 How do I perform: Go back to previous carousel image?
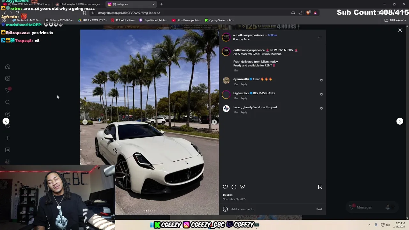(x=85, y=122)
